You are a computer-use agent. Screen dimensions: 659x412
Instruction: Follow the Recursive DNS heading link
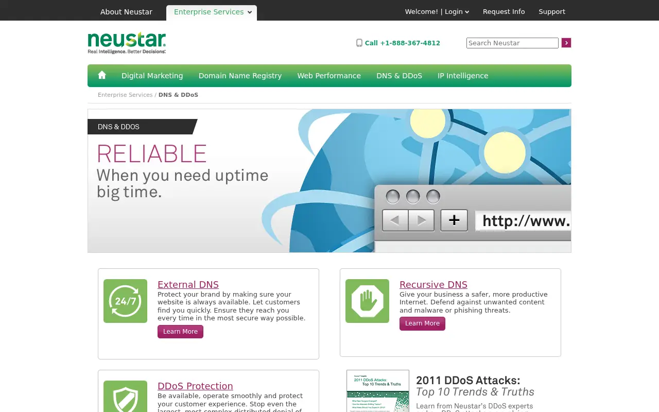(x=433, y=285)
